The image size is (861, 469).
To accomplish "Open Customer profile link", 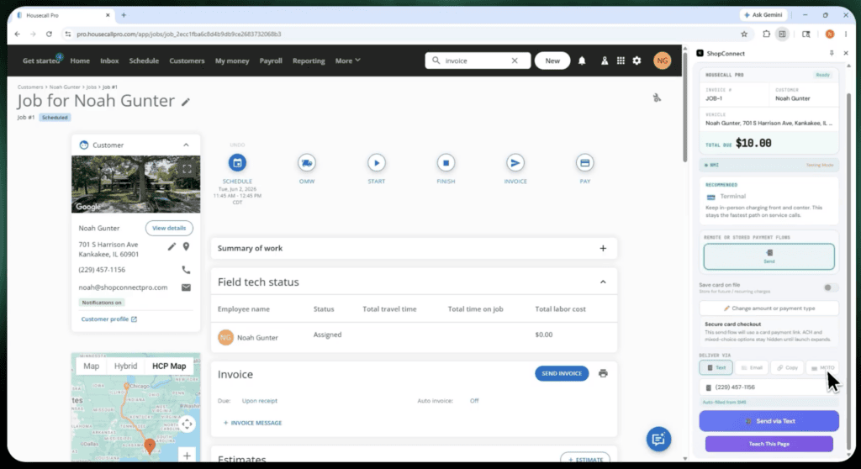I will click(108, 319).
